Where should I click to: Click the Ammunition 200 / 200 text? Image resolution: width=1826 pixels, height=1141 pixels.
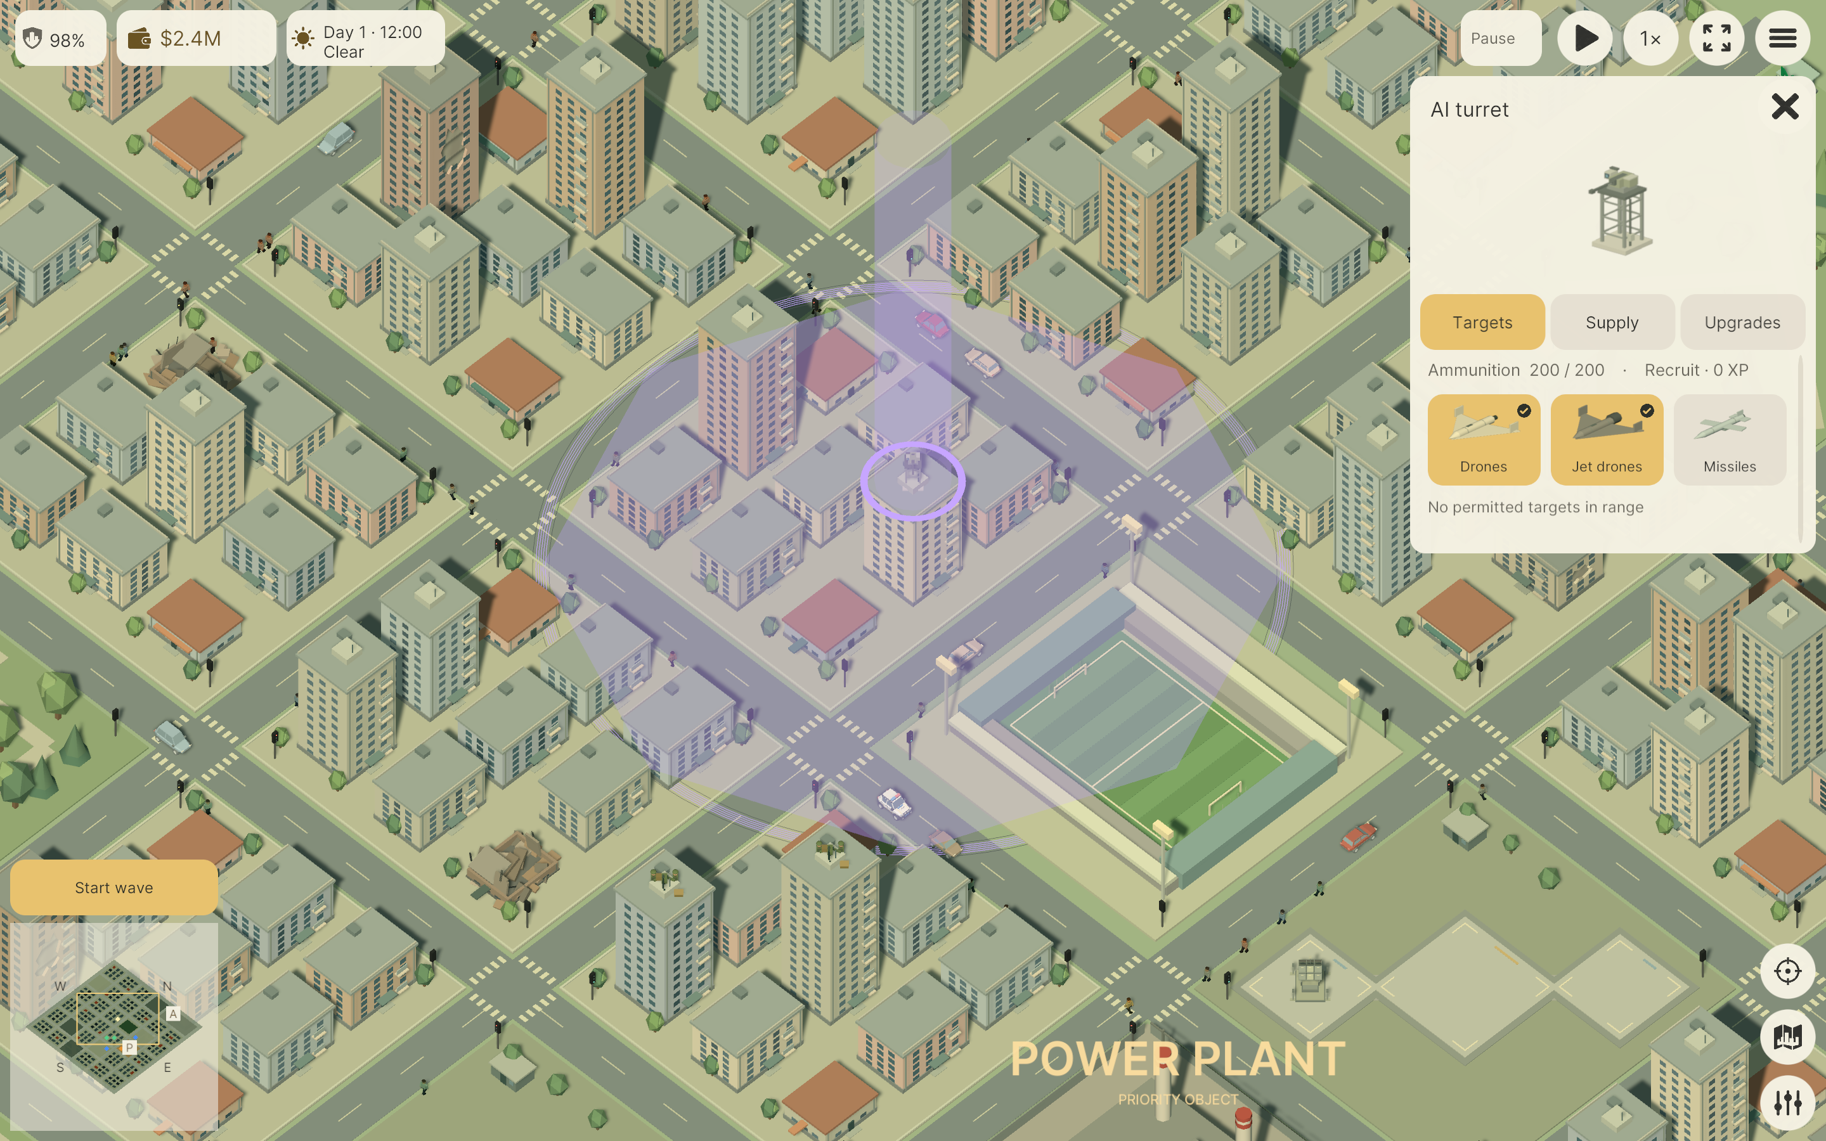coord(1516,370)
